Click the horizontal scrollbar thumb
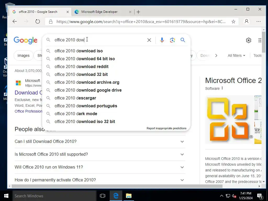The image size is (268, 201). 117,186
